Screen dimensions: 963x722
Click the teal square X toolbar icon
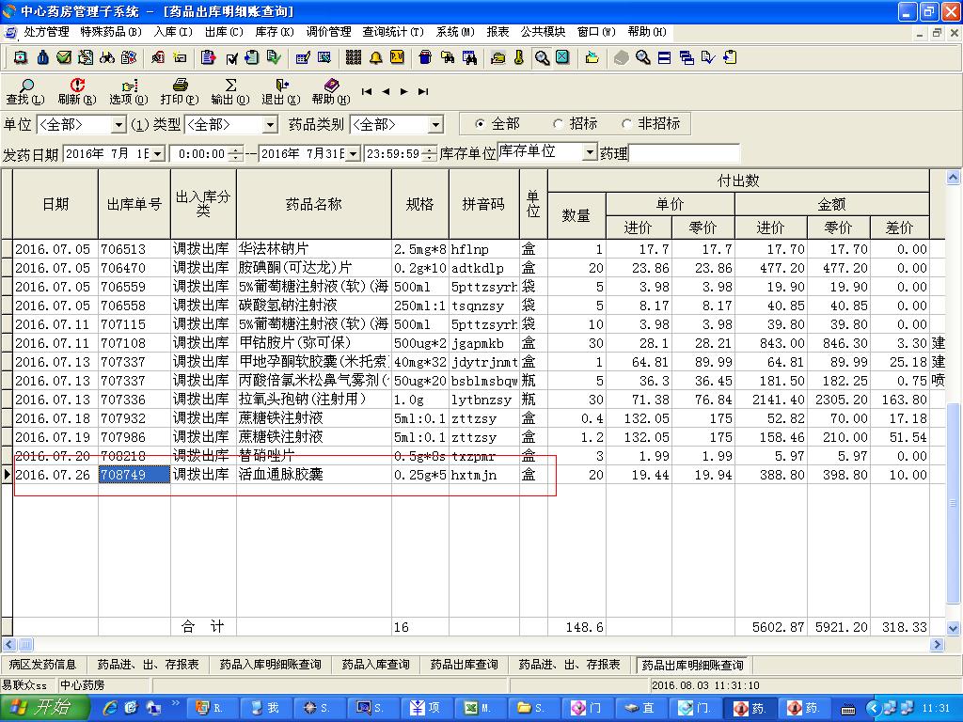click(562, 57)
